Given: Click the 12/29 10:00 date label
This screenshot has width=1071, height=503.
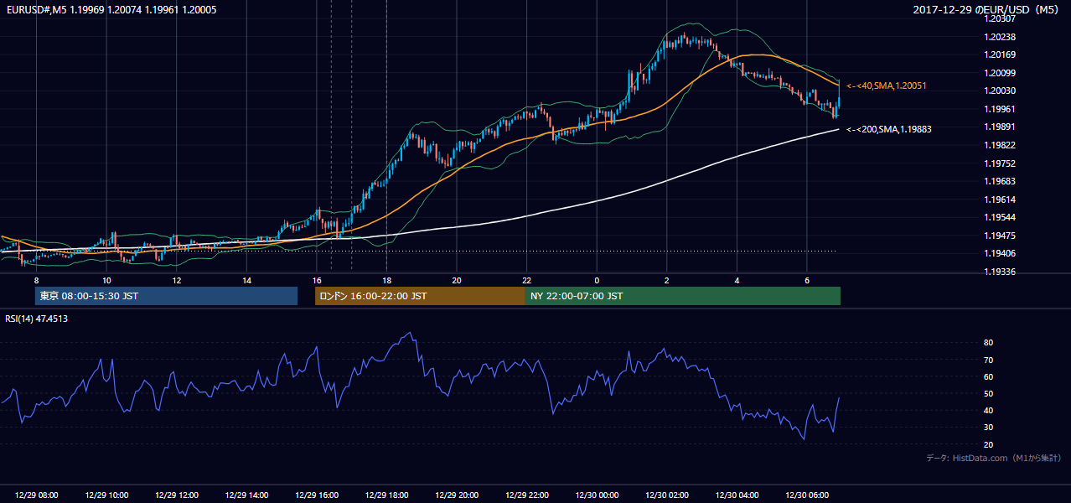Looking at the screenshot, I should tap(106, 495).
